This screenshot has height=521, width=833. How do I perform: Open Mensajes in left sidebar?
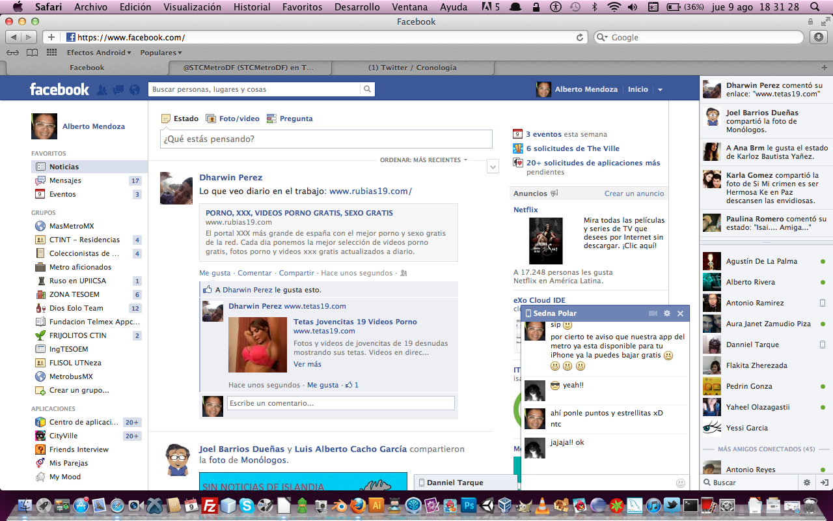(89, 180)
